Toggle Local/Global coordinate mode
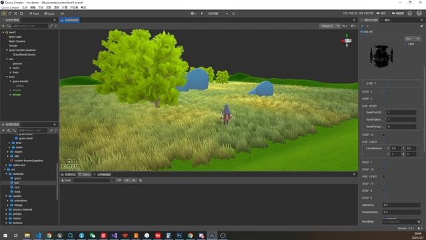This screenshot has height=240, width=426. pyautogui.click(x=49, y=13)
